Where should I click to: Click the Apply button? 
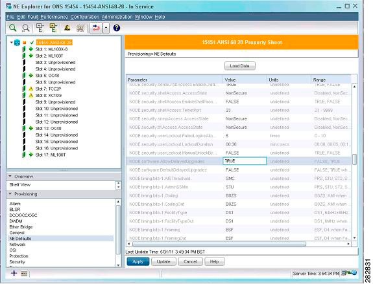click(x=138, y=262)
